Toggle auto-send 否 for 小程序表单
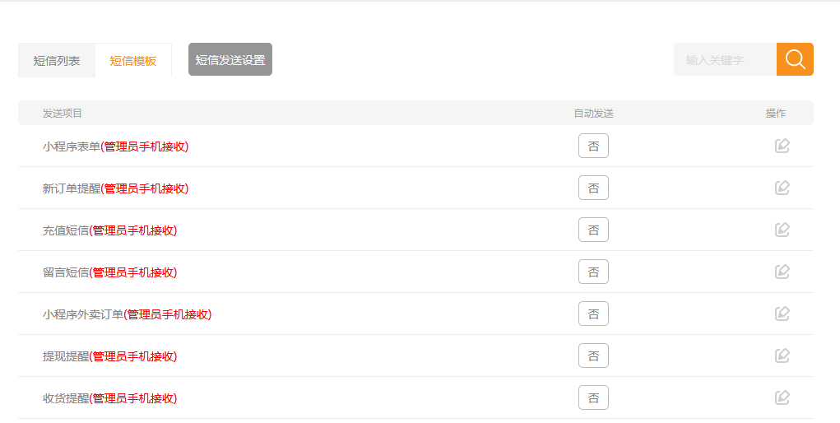Screen dimensions: 840x423 (x=593, y=146)
